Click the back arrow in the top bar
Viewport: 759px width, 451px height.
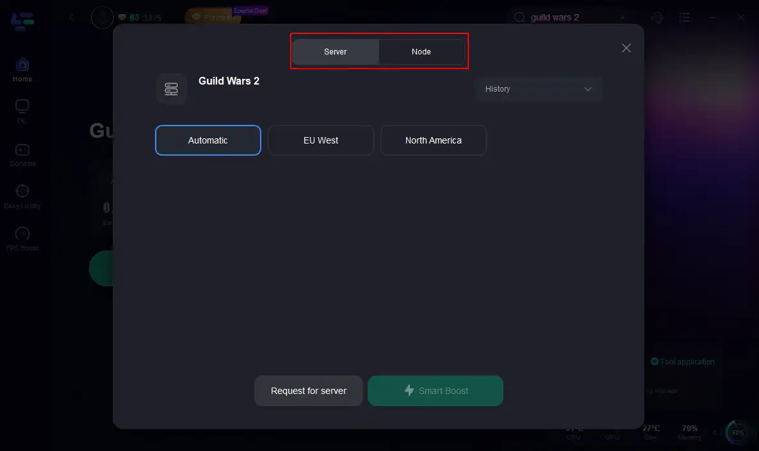pos(72,17)
